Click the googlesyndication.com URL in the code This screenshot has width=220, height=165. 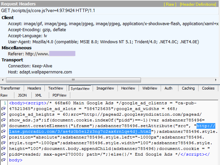point(143,114)
